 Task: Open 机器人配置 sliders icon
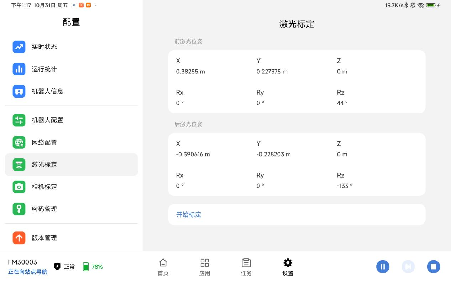(19, 120)
